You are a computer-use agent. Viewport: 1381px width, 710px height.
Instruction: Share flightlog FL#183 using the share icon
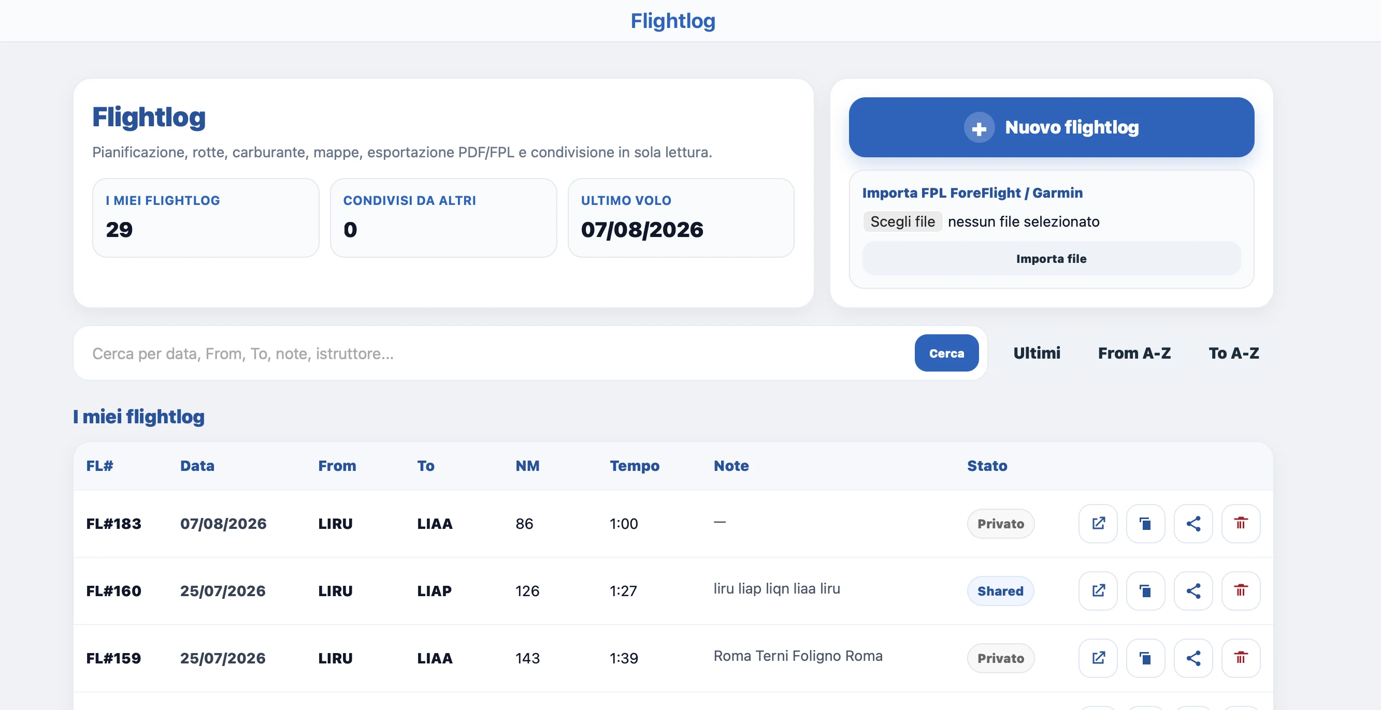click(x=1193, y=523)
